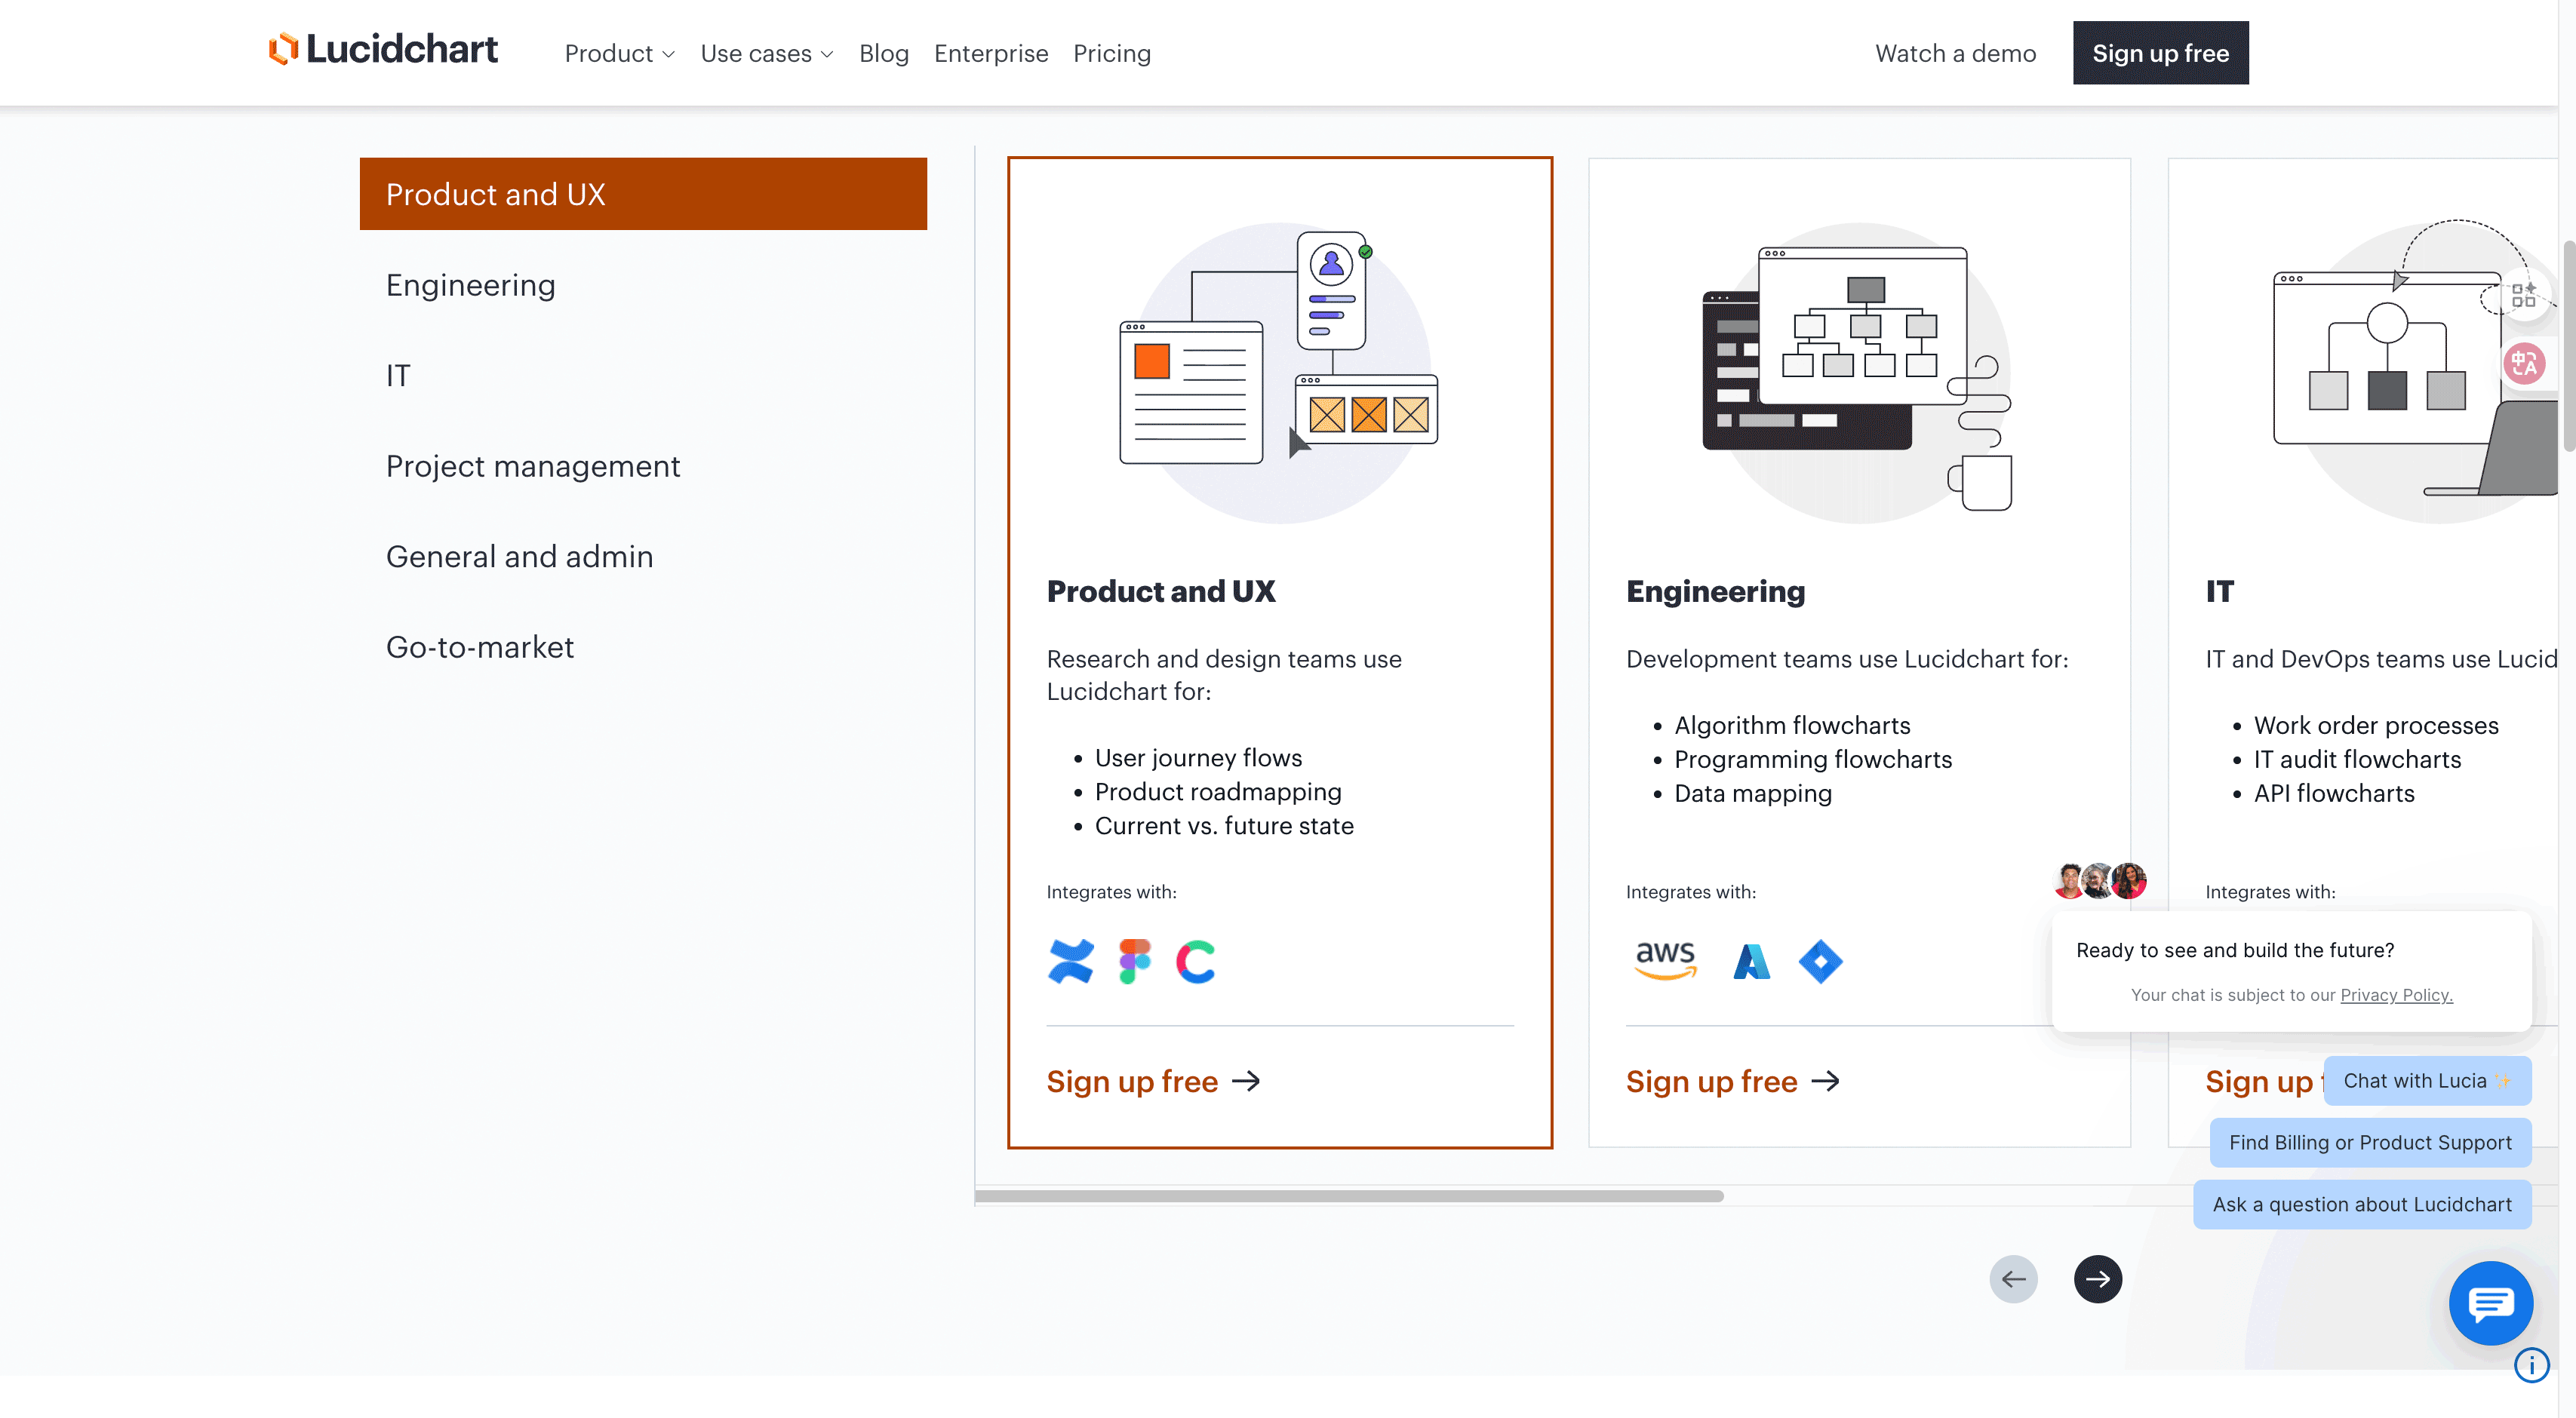This screenshot has width=2576, height=1418.
Task: Click the info circle icon
Action: coord(2531,1364)
